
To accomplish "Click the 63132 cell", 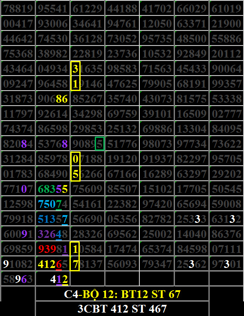I will 226,219.
